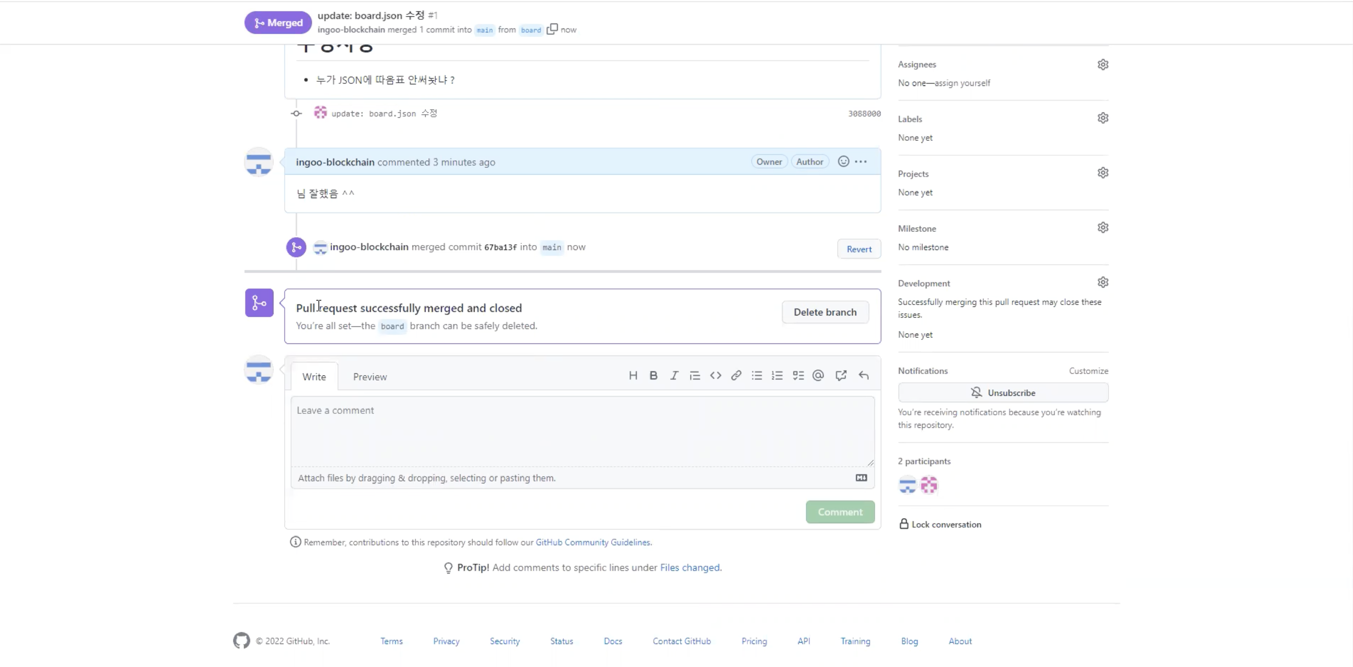Add emoji reaction to ingoo-blockchain comment
This screenshot has height=667, width=1353.
tap(843, 162)
